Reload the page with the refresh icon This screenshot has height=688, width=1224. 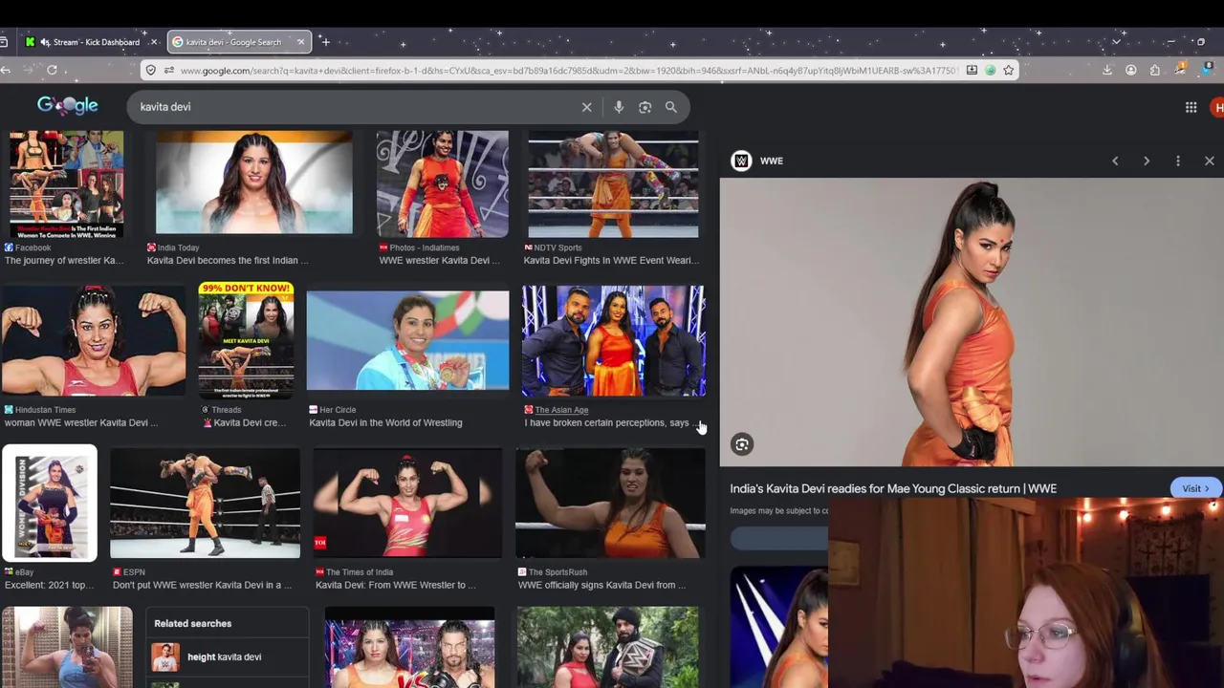[52, 70]
